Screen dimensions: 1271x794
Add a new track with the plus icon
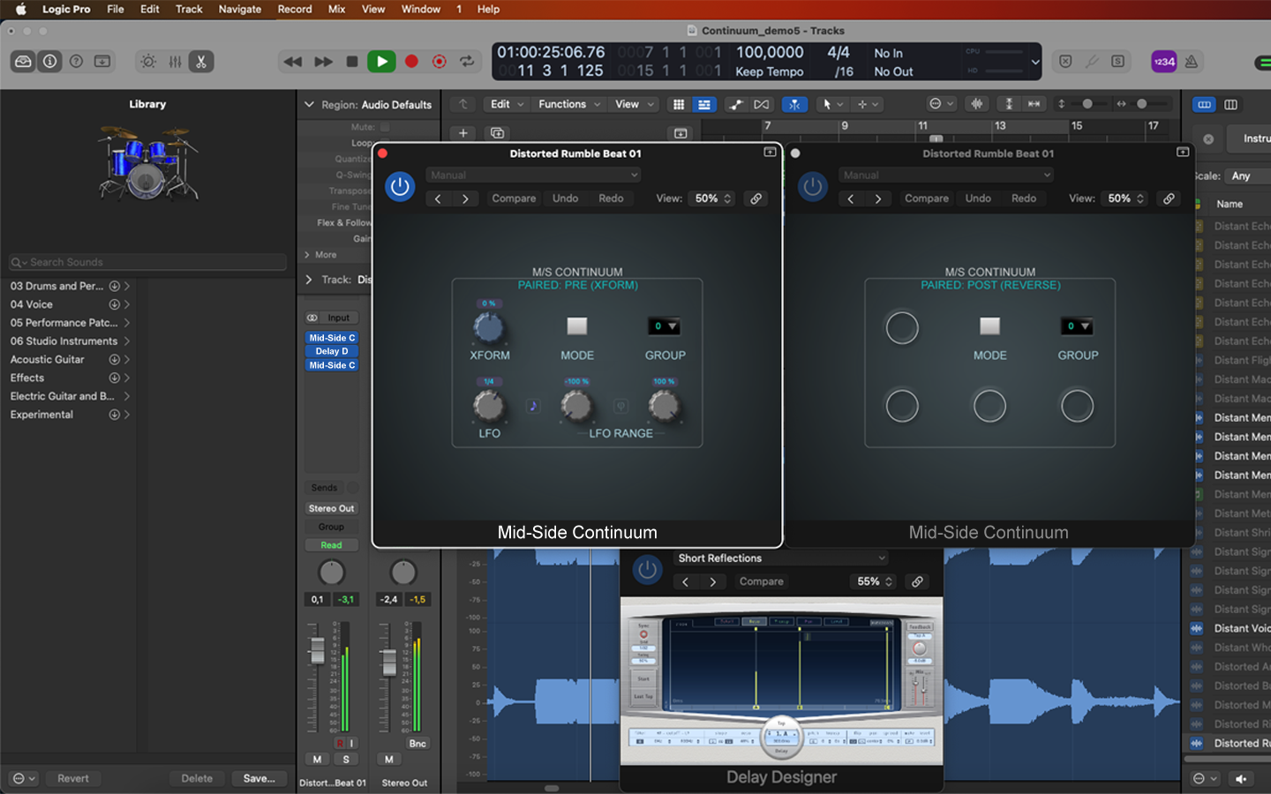[x=463, y=133]
